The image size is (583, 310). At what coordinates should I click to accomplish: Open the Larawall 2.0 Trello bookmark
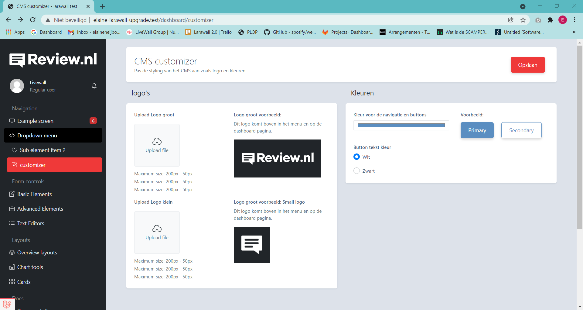click(x=208, y=32)
